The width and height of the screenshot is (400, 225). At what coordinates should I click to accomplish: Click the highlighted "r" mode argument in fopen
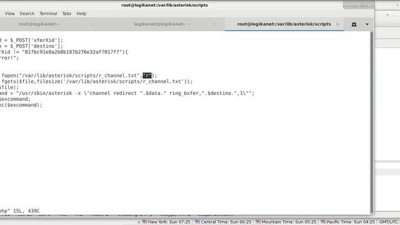tap(147, 76)
